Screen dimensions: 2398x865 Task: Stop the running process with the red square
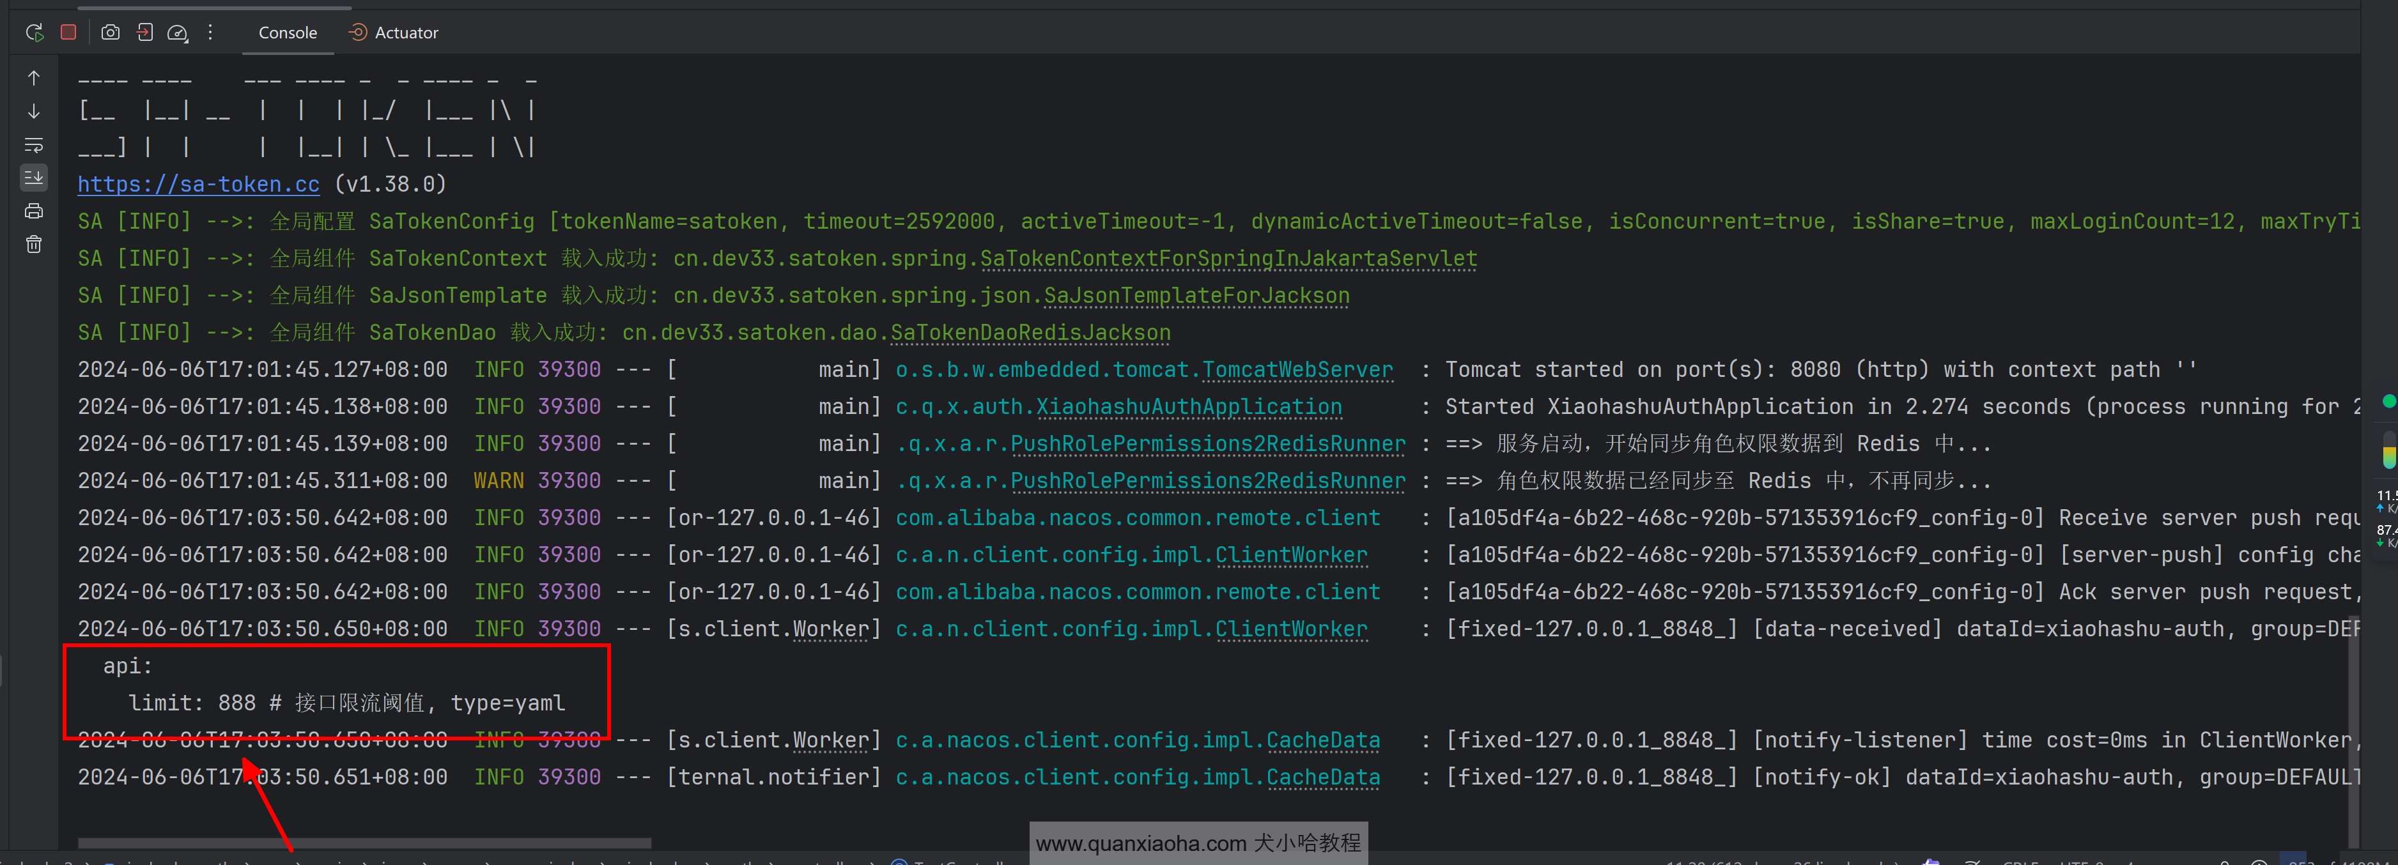click(68, 33)
